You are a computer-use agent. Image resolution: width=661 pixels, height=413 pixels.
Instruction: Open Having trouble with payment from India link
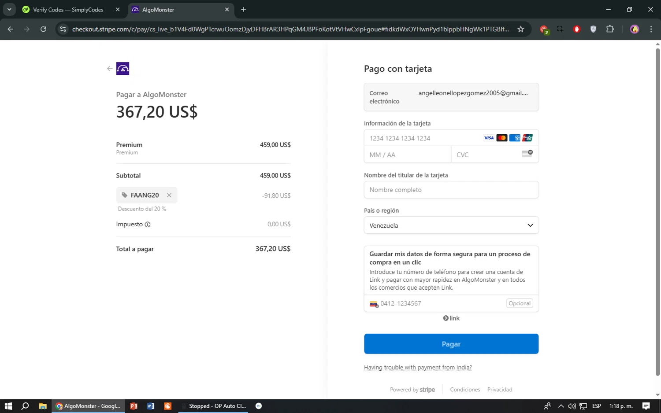[x=418, y=368]
